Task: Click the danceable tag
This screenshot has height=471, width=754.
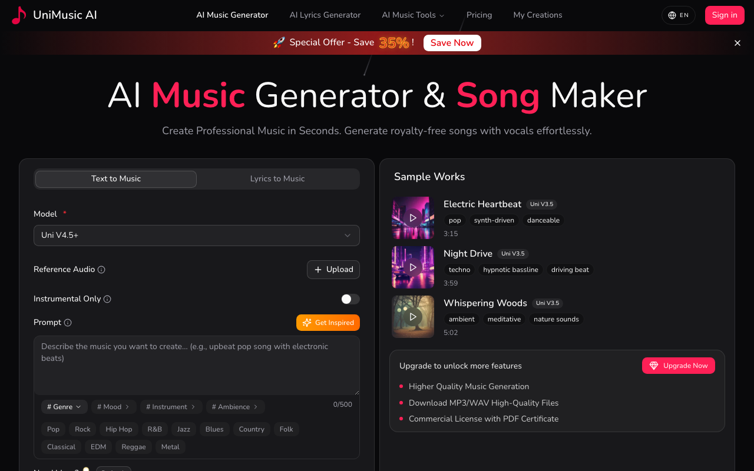Action: click(x=543, y=220)
